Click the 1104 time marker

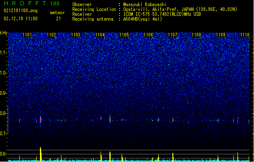100,35
